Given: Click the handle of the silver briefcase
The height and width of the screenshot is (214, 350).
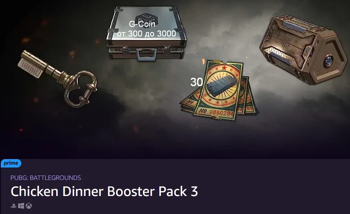Looking at the screenshot, I should coord(146,55).
